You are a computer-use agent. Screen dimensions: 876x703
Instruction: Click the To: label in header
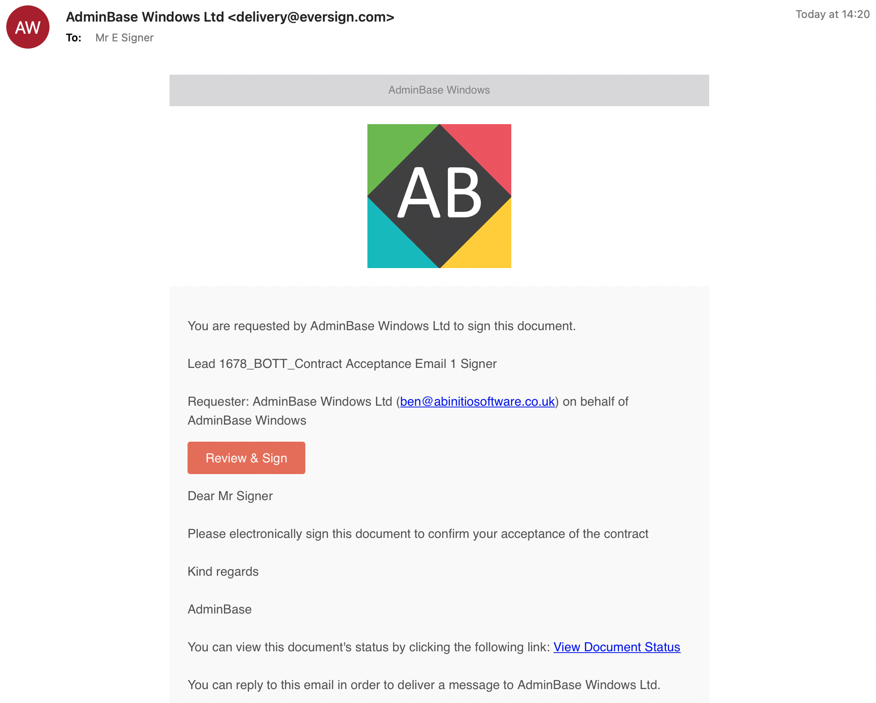point(74,38)
